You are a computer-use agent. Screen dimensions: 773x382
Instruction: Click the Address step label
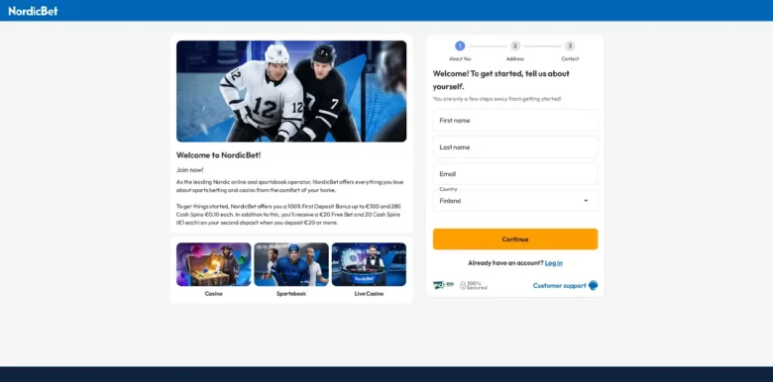tap(514, 58)
